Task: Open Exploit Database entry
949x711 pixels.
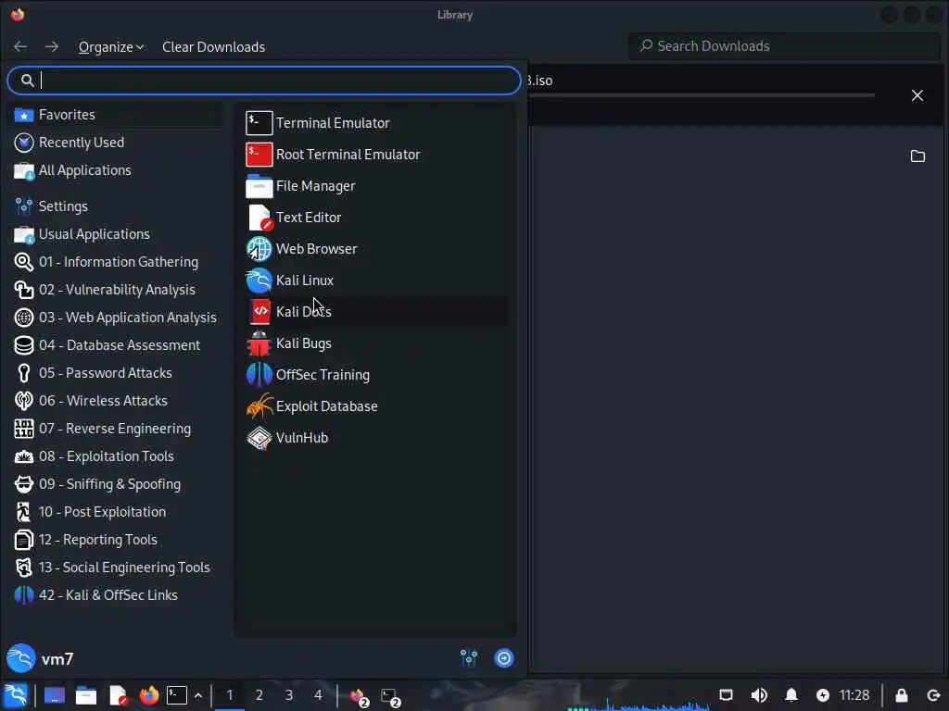Action: click(x=375, y=405)
